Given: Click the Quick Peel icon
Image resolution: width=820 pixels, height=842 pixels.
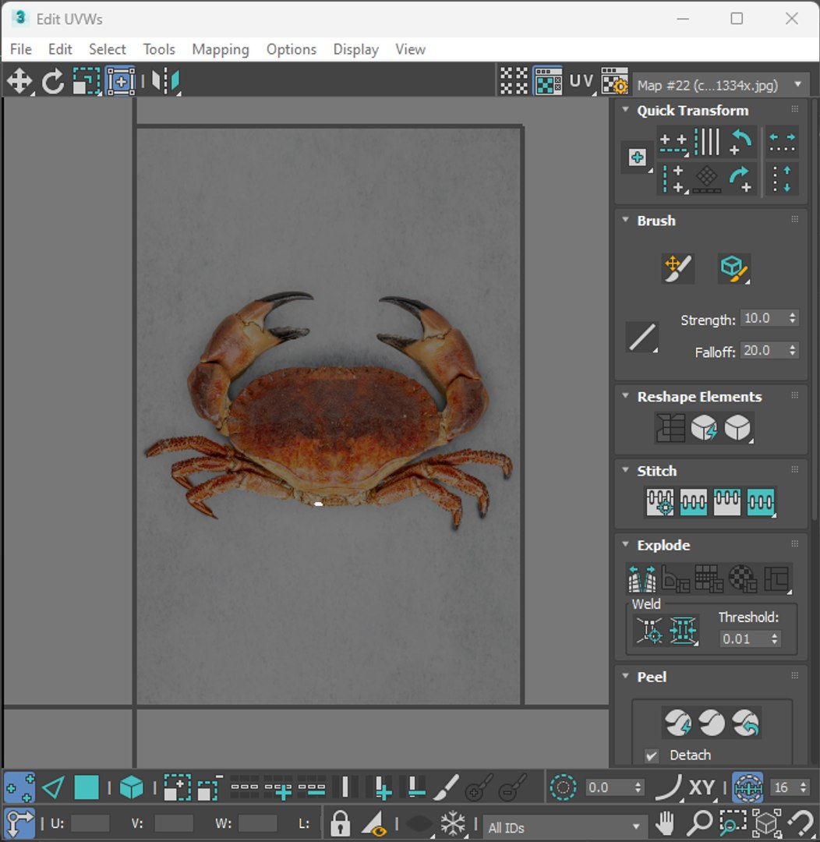Looking at the screenshot, I should coord(677,723).
